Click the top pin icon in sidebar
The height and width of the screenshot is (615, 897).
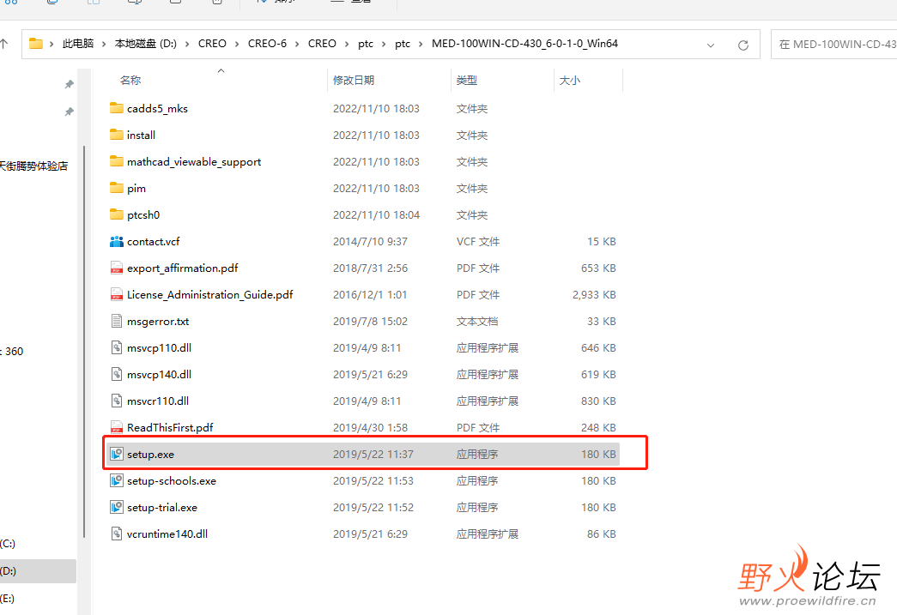pyautogui.click(x=70, y=84)
